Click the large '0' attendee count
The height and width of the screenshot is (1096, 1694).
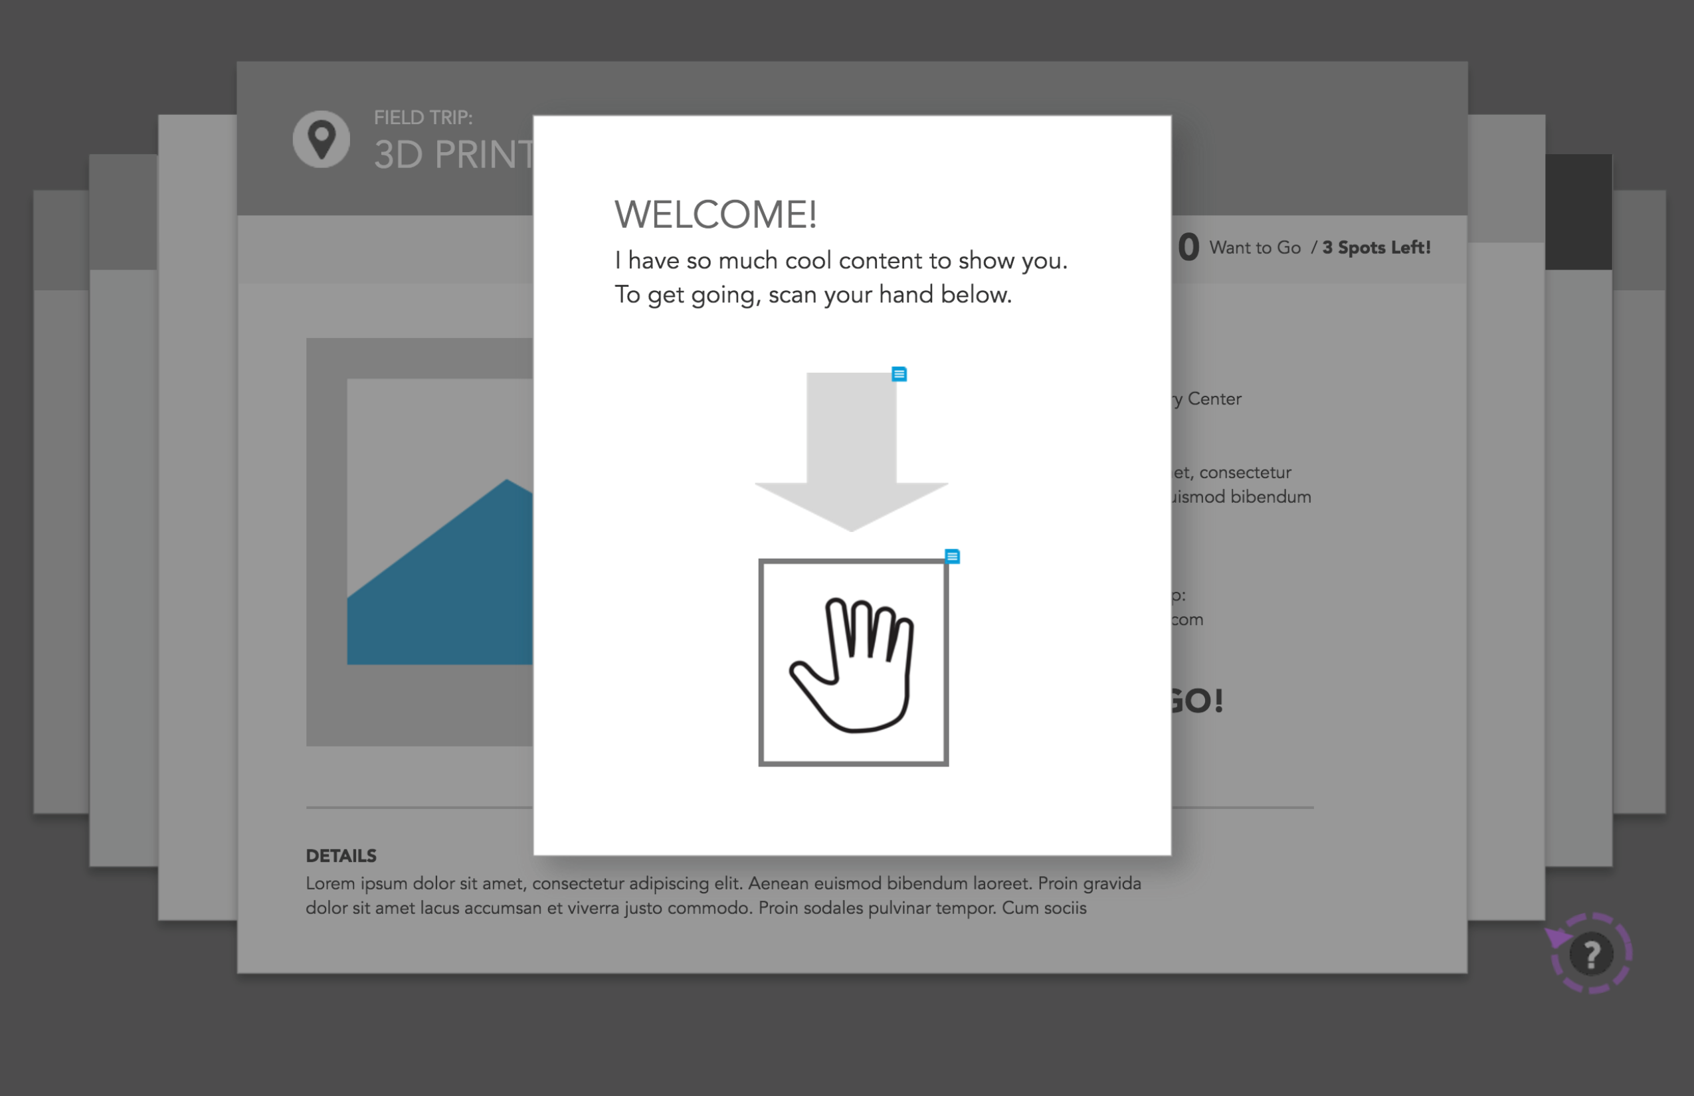pyautogui.click(x=1188, y=248)
